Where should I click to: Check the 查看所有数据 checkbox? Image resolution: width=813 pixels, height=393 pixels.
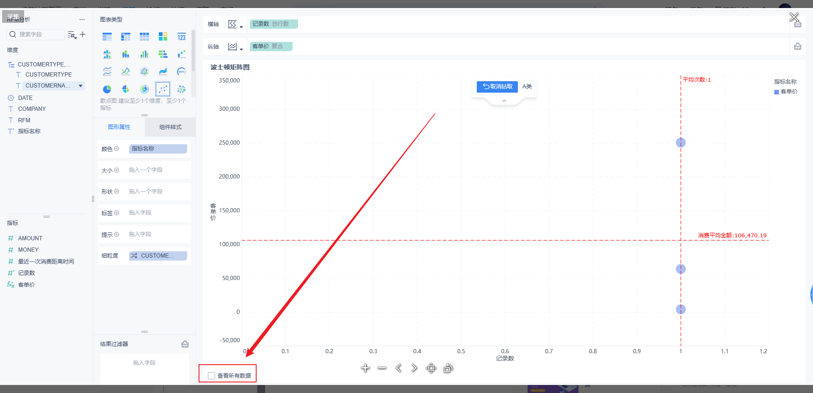[212, 376]
